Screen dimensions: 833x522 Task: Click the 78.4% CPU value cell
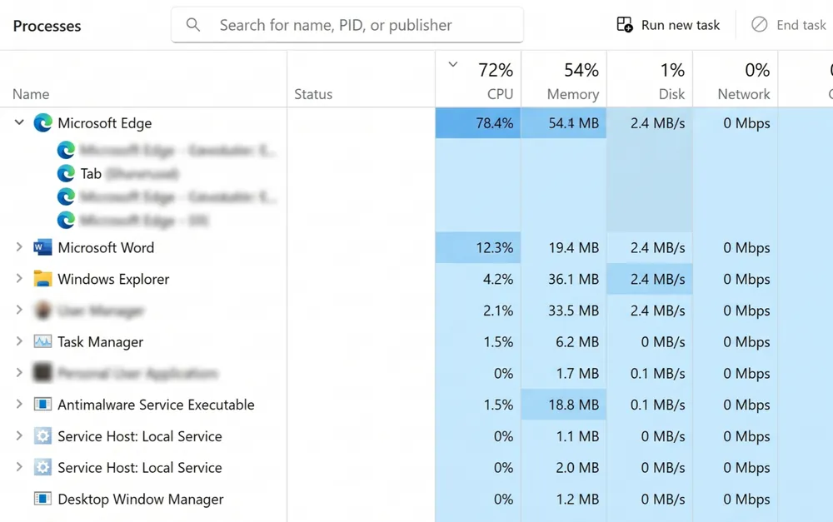click(x=478, y=122)
